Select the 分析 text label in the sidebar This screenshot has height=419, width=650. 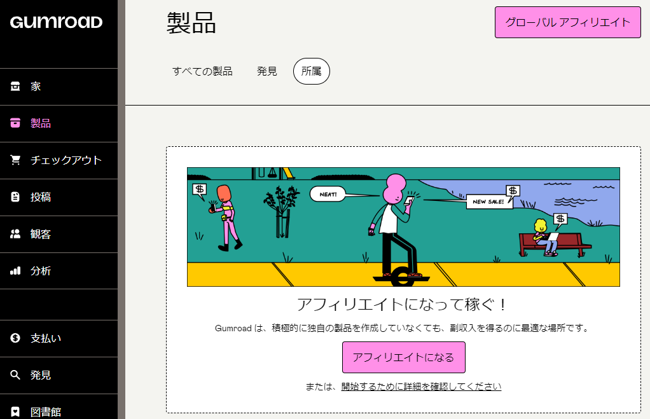coord(41,271)
